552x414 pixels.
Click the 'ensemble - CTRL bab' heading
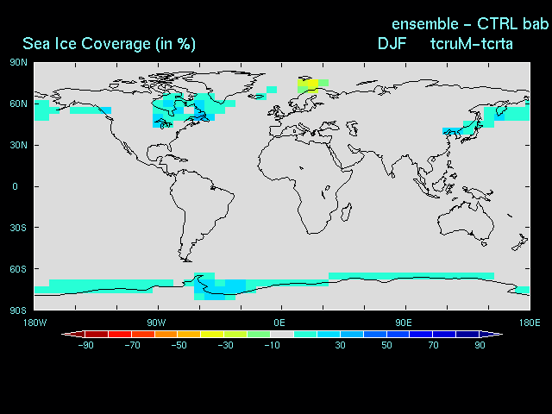(x=470, y=24)
